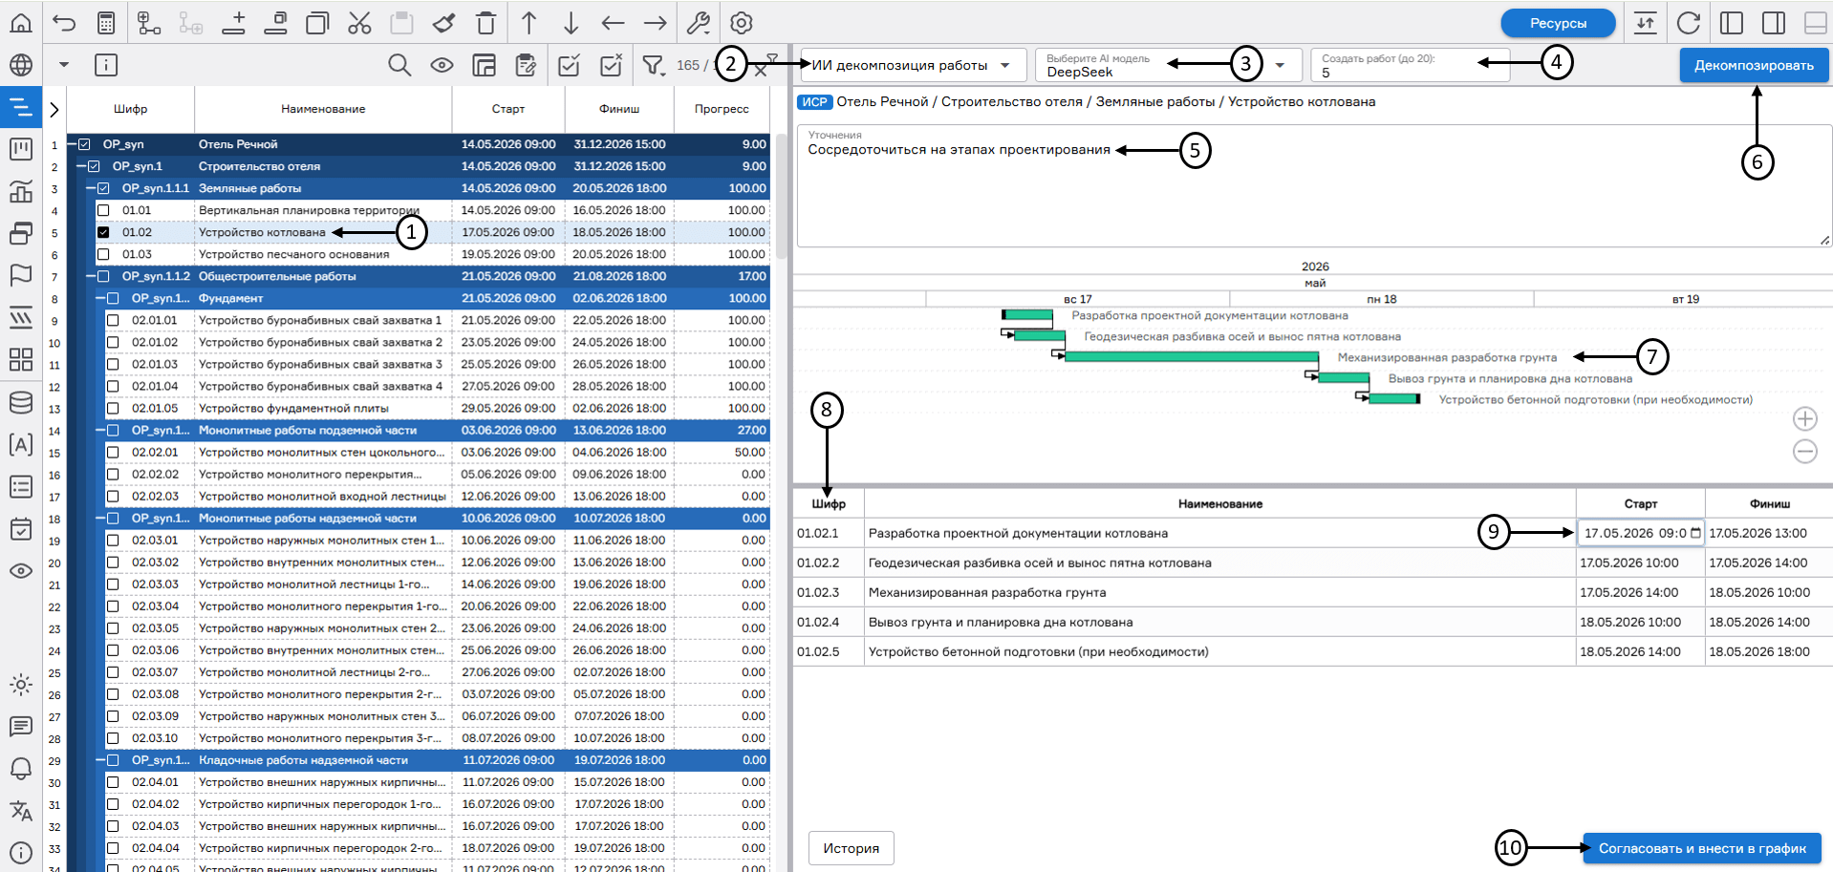Click the undo arrow icon
This screenshot has height=872, width=1833.
[64, 23]
